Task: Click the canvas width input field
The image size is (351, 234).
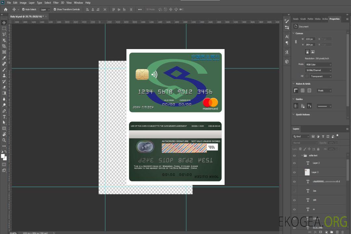Action: [310, 39]
